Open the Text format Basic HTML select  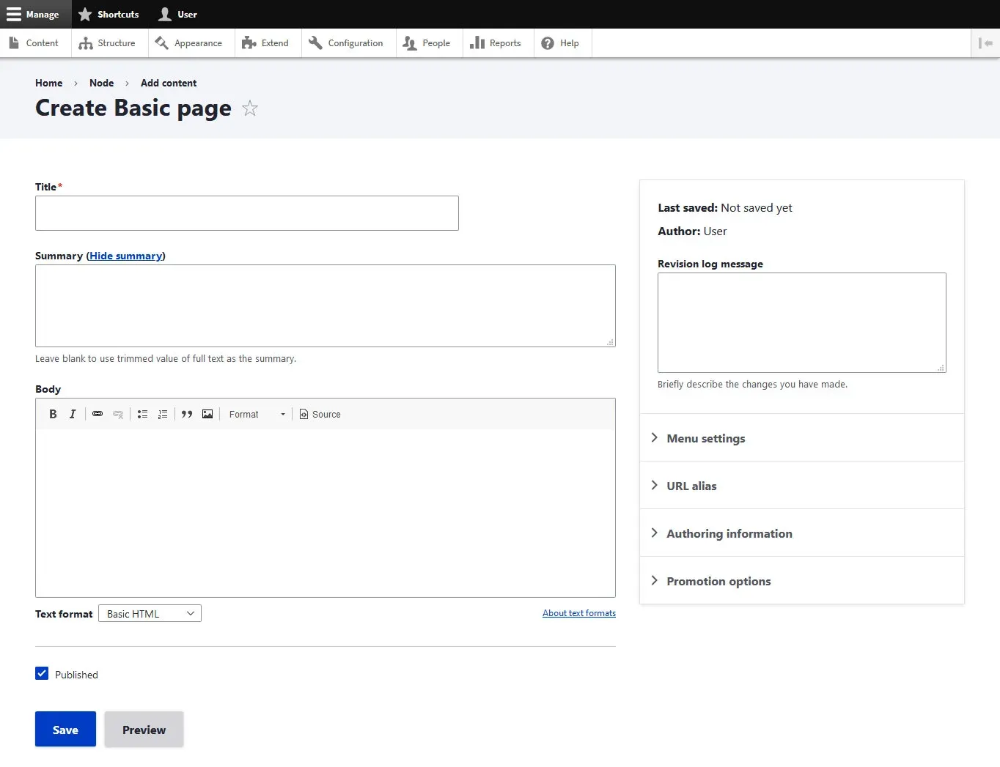click(150, 613)
